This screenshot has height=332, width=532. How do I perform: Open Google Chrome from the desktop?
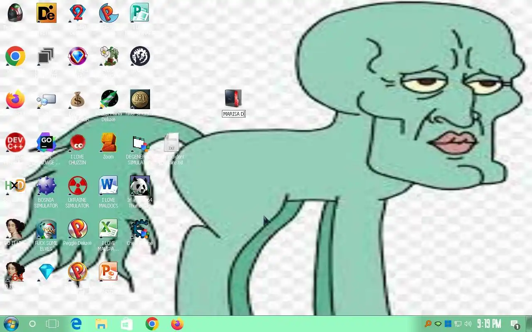click(x=15, y=56)
